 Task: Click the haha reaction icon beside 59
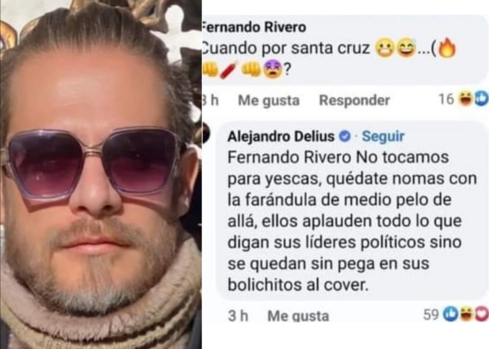466,315
